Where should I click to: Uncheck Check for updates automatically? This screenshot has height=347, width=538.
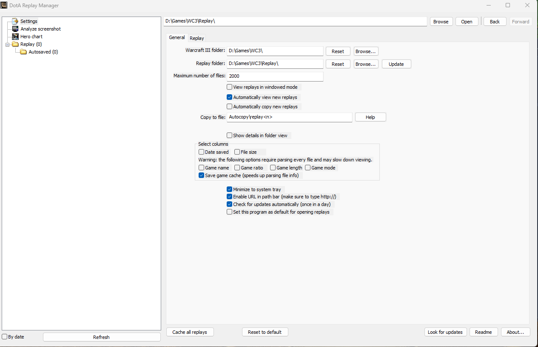point(230,204)
